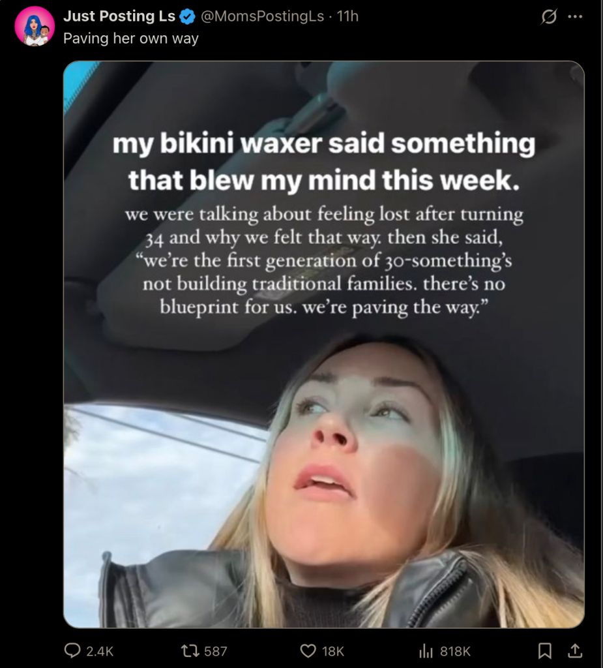Open the bikini waxer video thumbnail
Viewport: 603px width, 668px height.
323,344
